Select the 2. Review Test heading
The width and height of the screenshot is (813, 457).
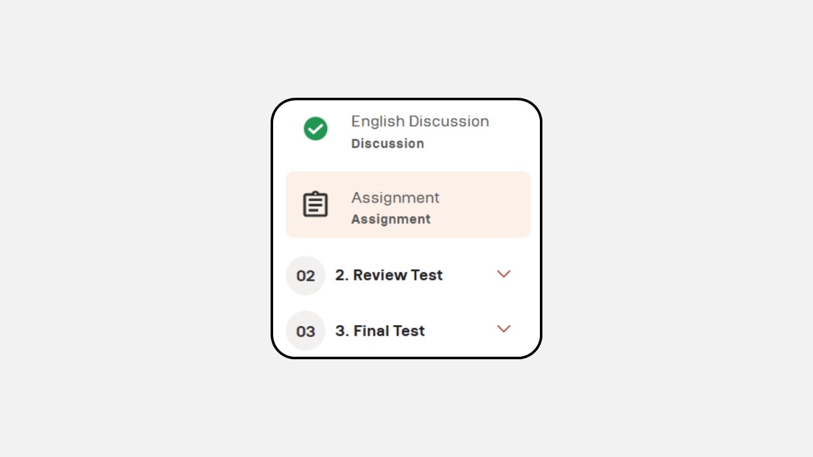[389, 275]
